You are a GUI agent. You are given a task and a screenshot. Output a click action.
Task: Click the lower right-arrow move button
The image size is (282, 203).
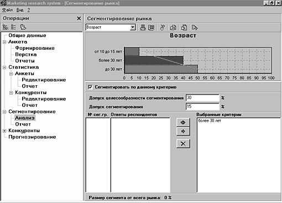(x=183, y=132)
